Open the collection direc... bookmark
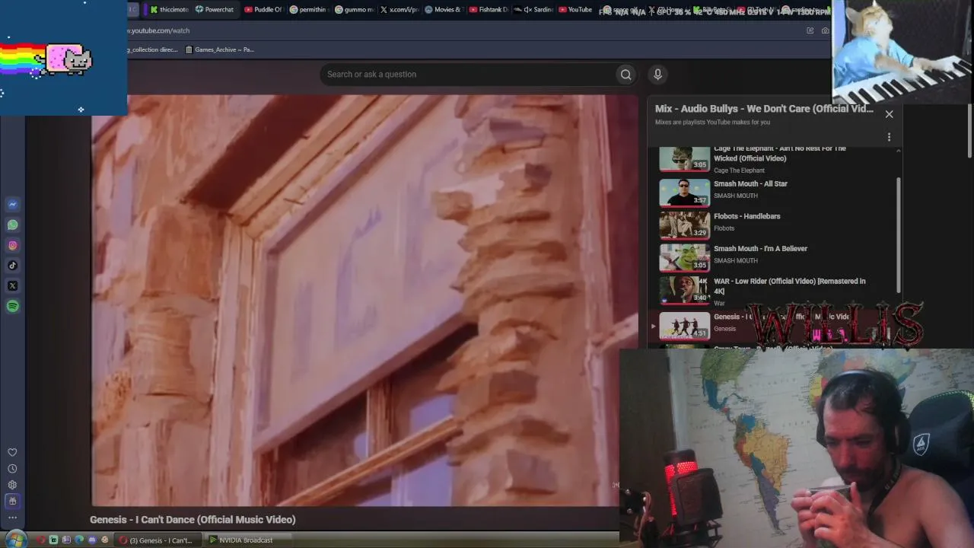This screenshot has width=974, height=548. 153,49
